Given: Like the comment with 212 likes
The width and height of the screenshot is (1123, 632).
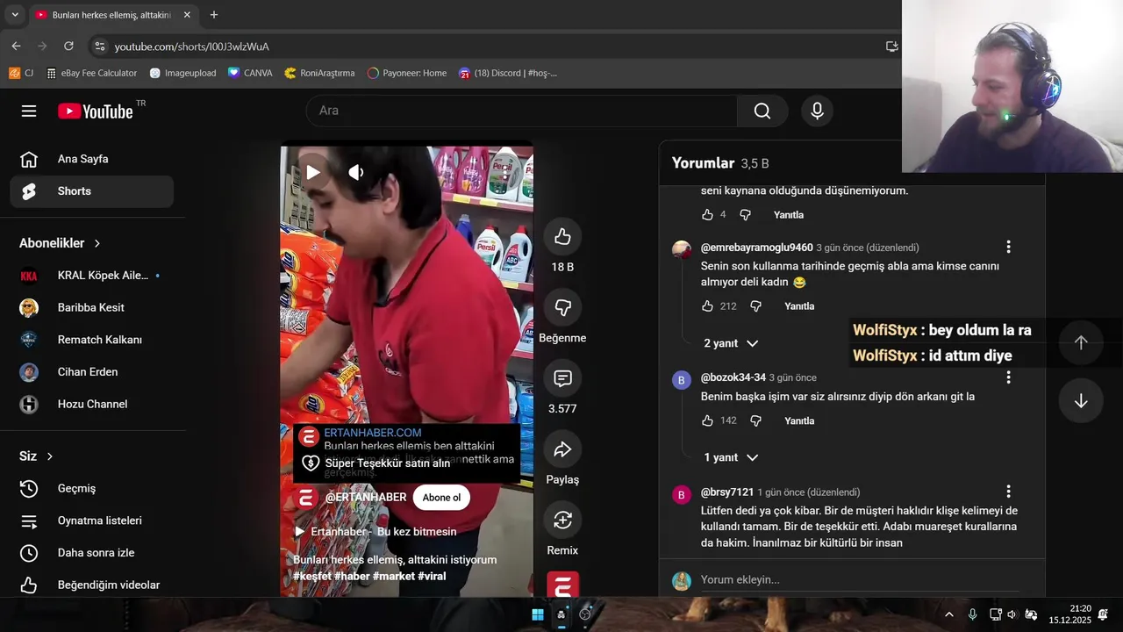Looking at the screenshot, I should (x=707, y=306).
